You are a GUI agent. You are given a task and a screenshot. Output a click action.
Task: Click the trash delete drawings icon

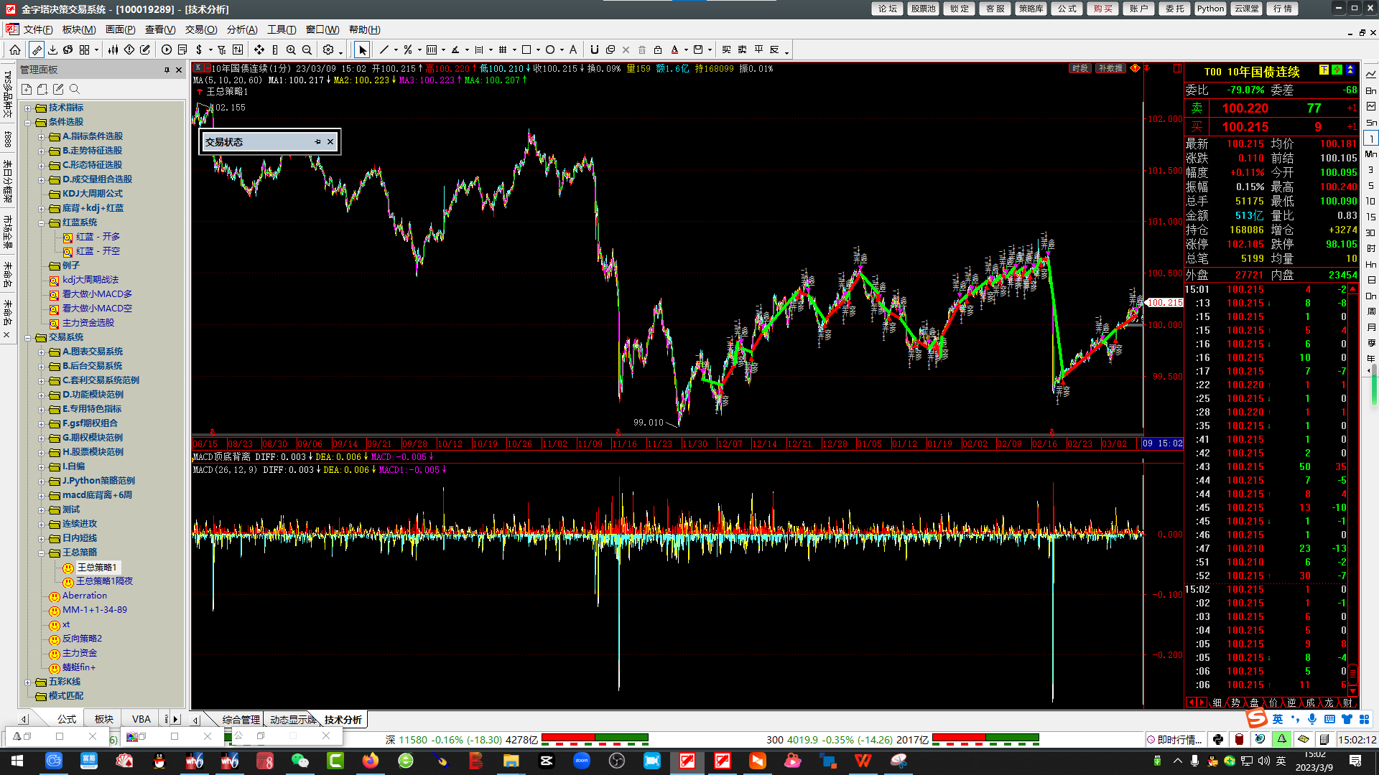tap(642, 50)
